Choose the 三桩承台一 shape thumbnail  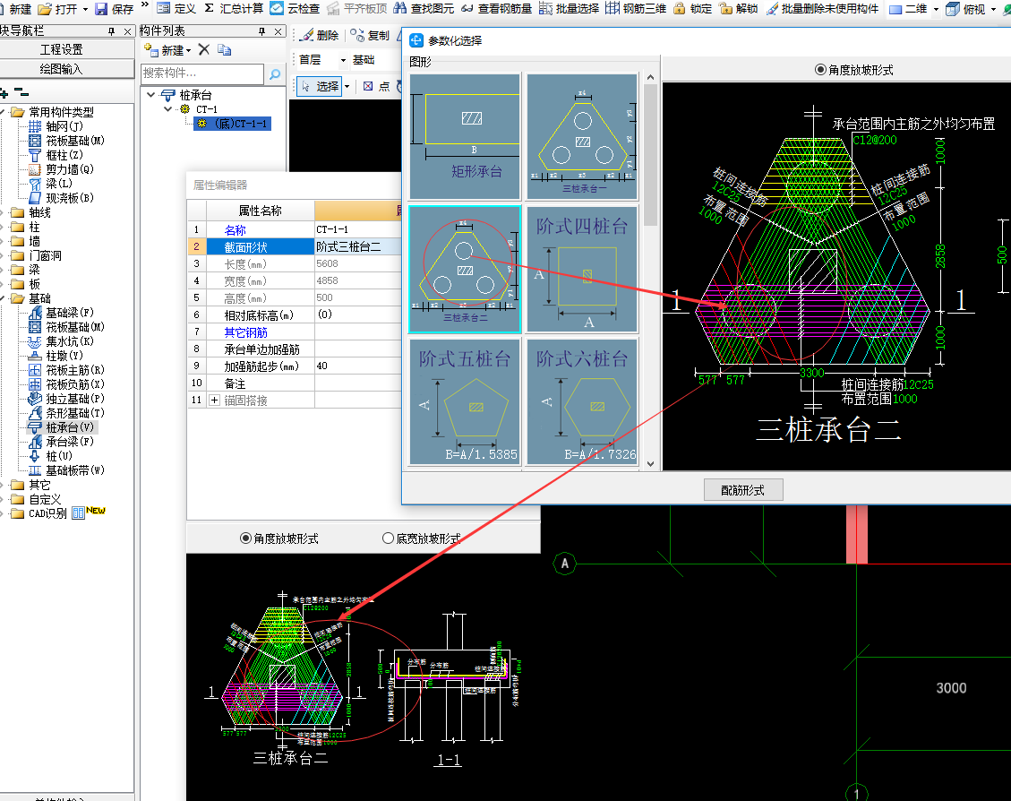[582, 137]
